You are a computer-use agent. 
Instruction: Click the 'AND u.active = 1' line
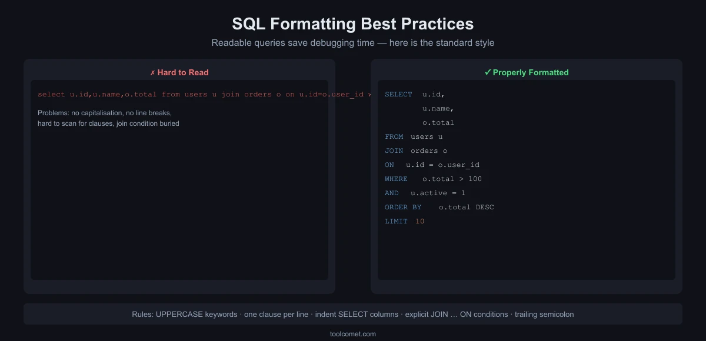pyautogui.click(x=425, y=193)
